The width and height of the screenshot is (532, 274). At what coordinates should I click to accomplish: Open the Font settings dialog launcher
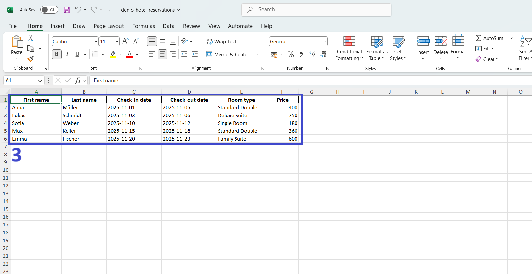pyautogui.click(x=141, y=68)
